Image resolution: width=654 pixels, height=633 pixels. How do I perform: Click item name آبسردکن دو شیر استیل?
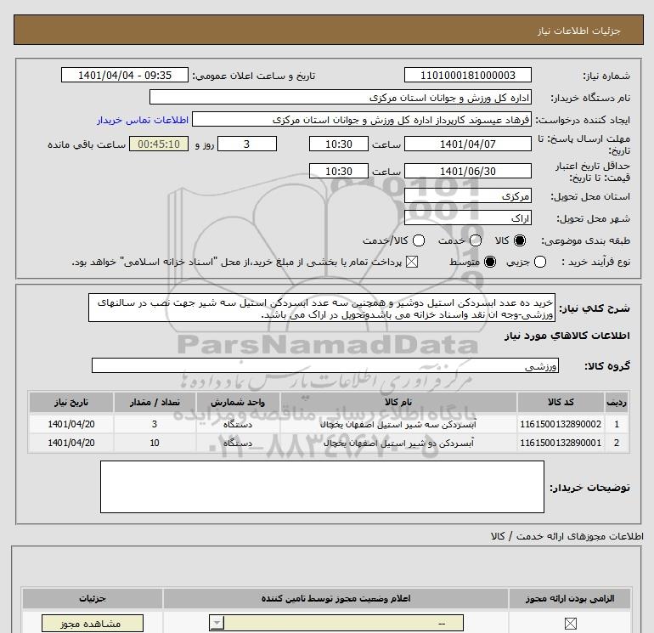[398, 443]
